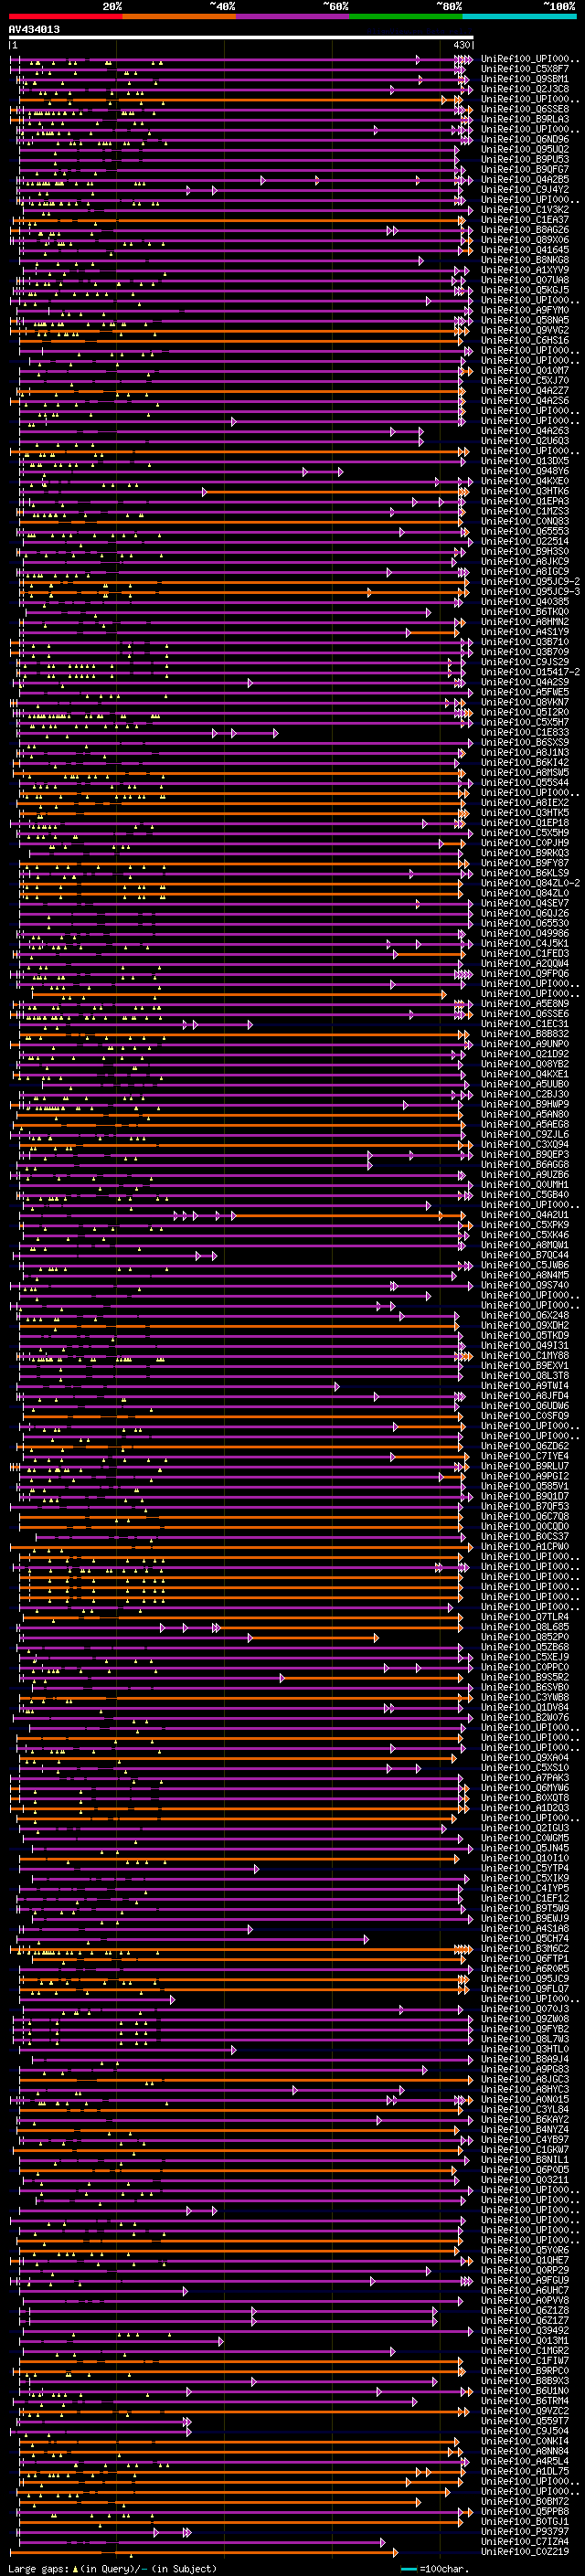Open the UniRef100_C1EC31 label

click(525, 1024)
